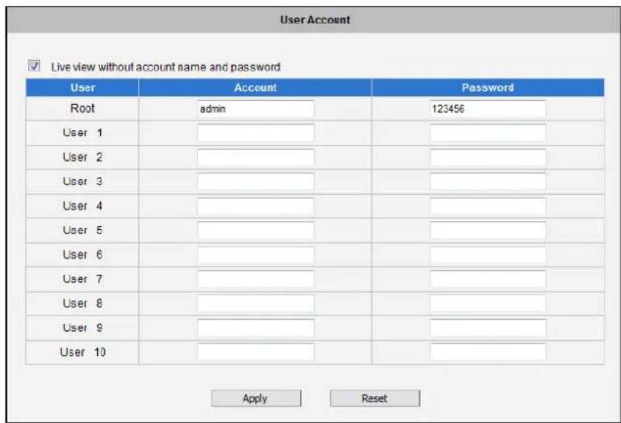621x423 pixels.
Task: Select the User 5 account input field
Action: point(256,231)
